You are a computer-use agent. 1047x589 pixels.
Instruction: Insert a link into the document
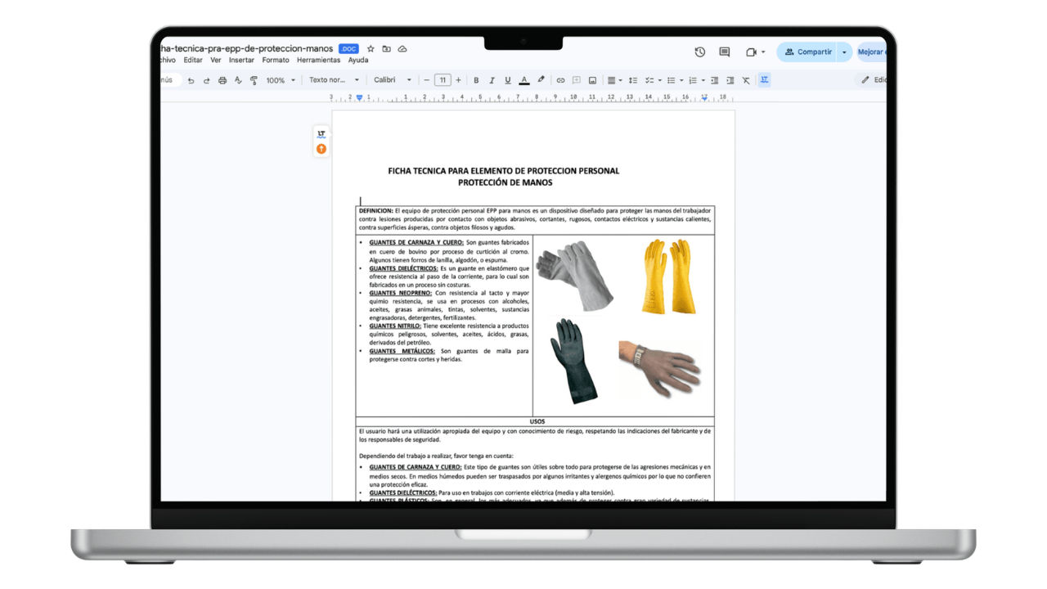[560, 79]
